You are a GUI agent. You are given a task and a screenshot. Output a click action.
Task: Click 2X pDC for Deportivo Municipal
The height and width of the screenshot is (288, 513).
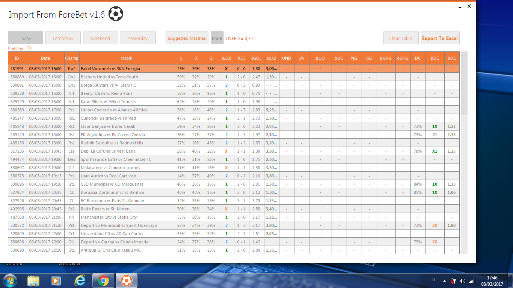435,225
